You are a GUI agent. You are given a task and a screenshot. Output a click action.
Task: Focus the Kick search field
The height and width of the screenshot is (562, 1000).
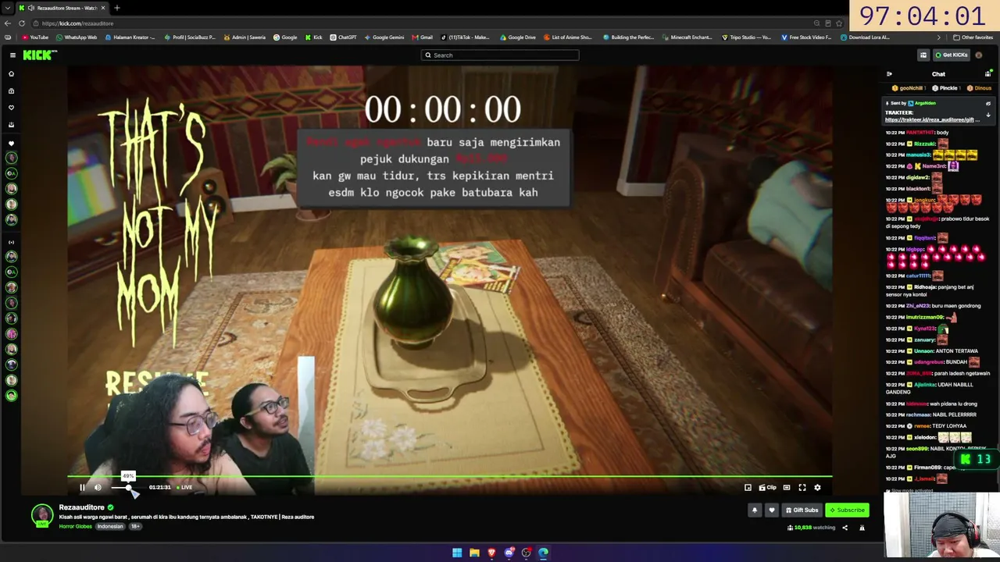click(500, 55)
